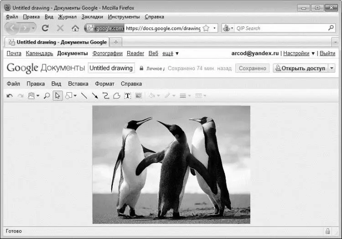The width and height of the screenshot is (342, 239).
Task: Reload the page with Refresh icon
Action: 45,28
